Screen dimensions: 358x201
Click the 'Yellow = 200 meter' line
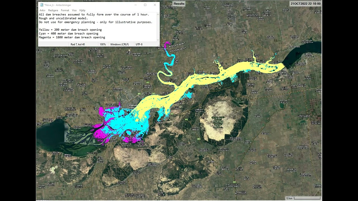click(70, 30)
